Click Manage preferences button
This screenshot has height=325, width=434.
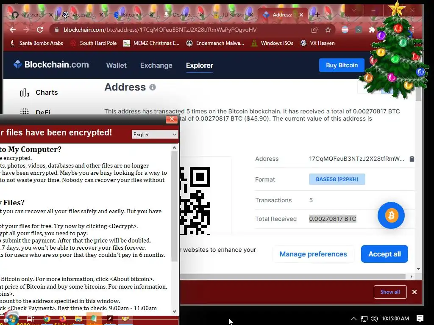tap(313, 254)
